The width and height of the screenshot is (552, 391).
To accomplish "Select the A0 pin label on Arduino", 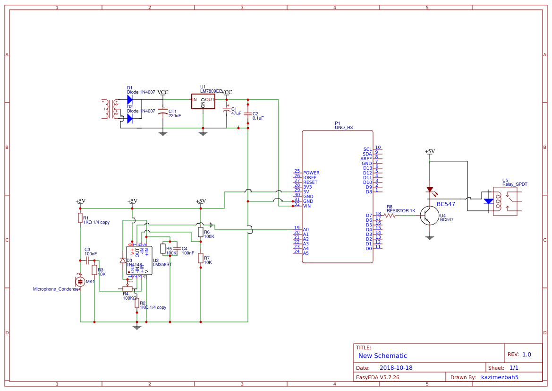I will pyautogui.click(x=306, y=229).
